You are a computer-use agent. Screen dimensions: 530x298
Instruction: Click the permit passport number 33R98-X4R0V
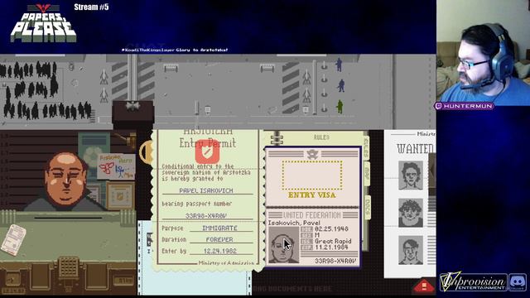(x=206, y=215)
